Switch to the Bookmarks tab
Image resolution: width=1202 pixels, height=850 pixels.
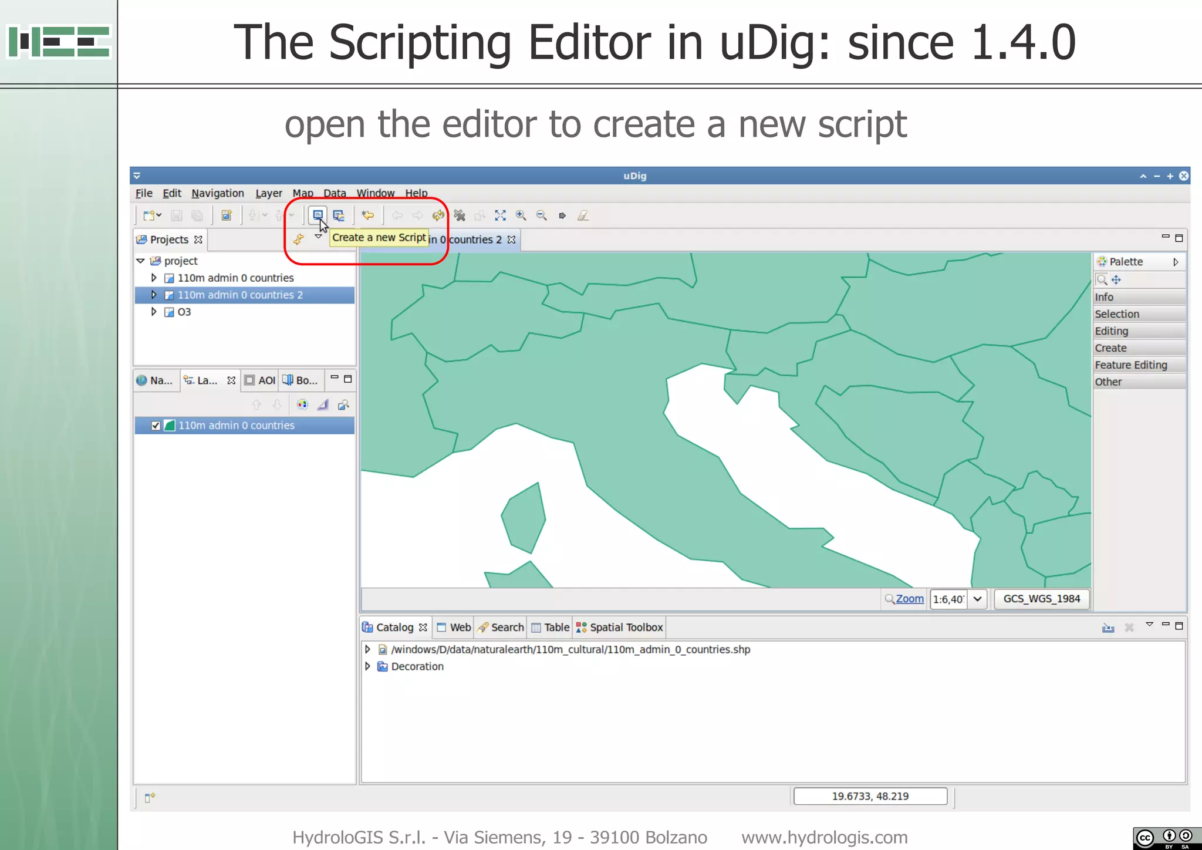click(x=300, y=380)
